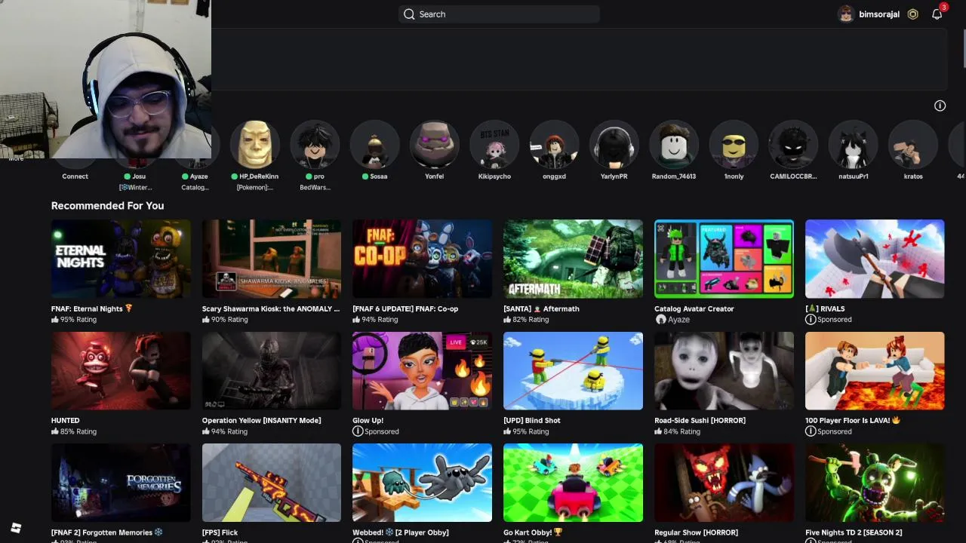This screenshot has height=543, width=966.
Task: Click Operation Yellow [INSANITY Mode] title
Action: (261, 420)
